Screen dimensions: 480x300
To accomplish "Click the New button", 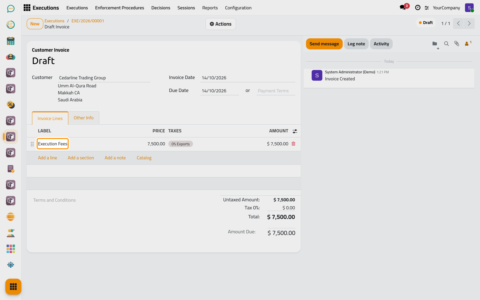I will click(35, 24).
